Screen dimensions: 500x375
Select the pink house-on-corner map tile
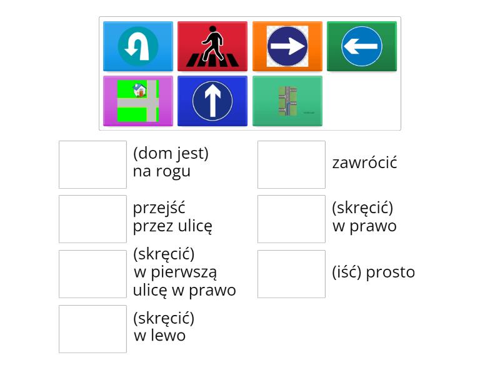pyautogui.click(x=137, y=101)
